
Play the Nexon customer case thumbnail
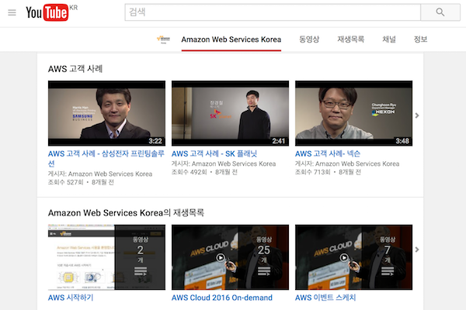pos(353,113)
